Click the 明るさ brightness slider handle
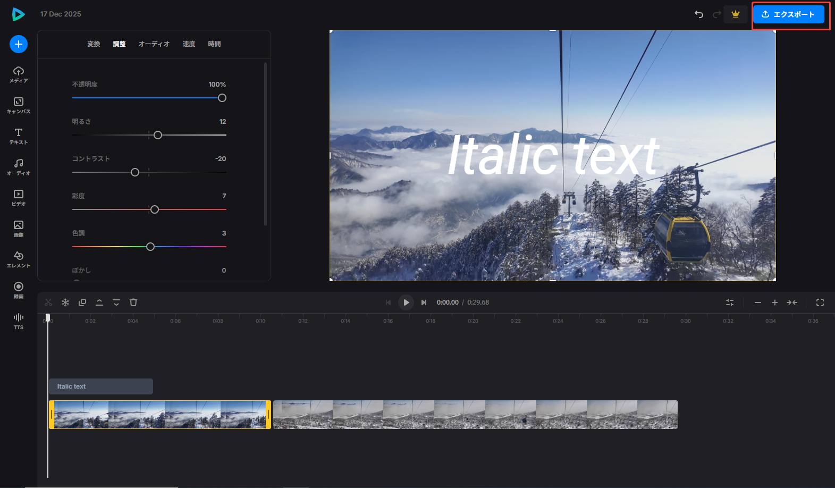This screenshot has height=488, width=835. [x=158, y=135]
